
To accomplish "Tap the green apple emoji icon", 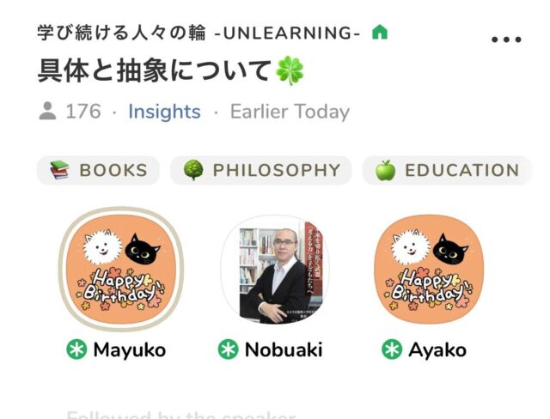I will coord(386,170).
